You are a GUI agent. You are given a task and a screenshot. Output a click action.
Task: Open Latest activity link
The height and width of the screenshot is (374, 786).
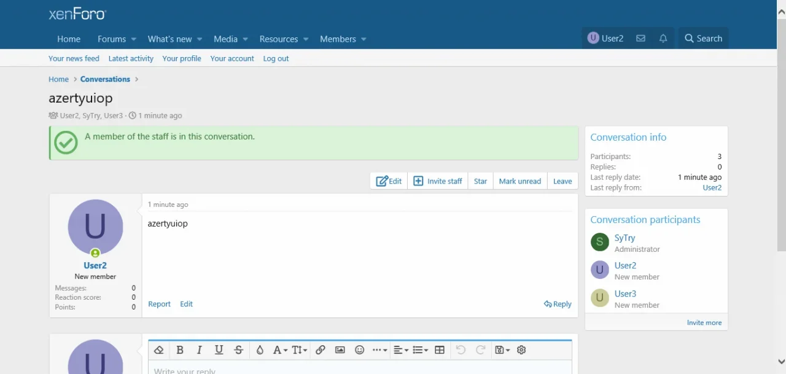pyautogui.click(x=131, y=58)
